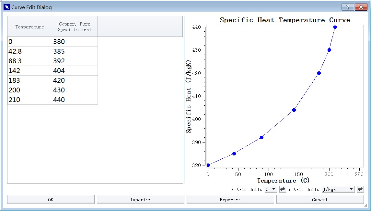This screenshot has height=211, width=371.
Task: Click the Import button
Action: click(x=140, y=200)
